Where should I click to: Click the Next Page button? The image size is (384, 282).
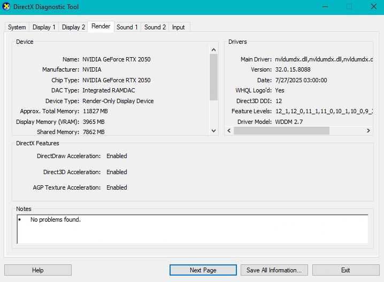[x=203, y=270]
